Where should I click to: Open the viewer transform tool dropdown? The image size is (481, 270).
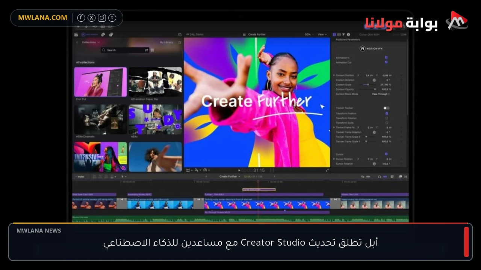pos(189,170)
